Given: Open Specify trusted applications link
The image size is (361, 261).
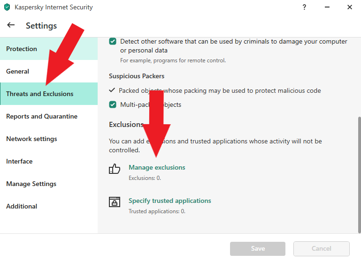Looking at the screenshot, I should (x=169, y=201).
